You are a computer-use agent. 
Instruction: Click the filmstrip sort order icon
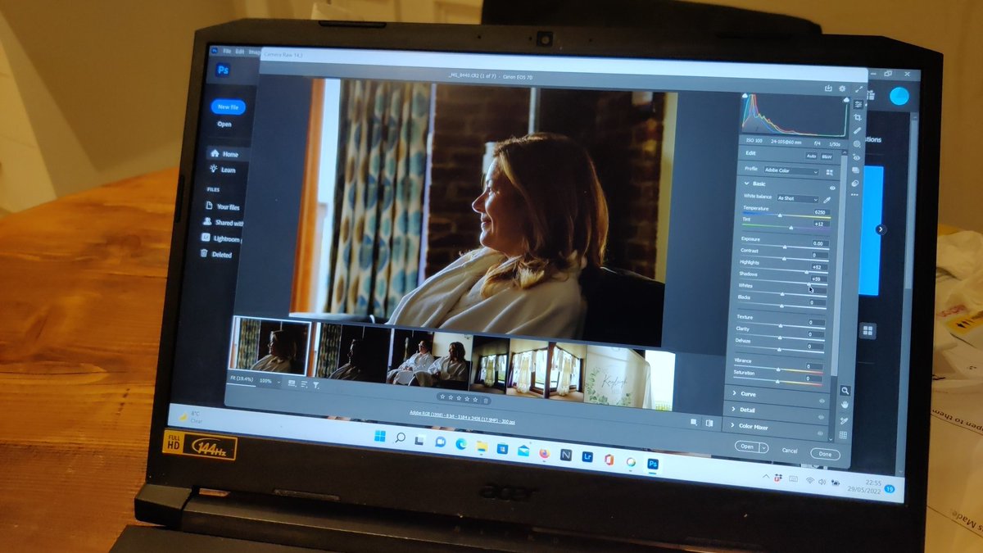pyautogui.click(x=304, y=384)
